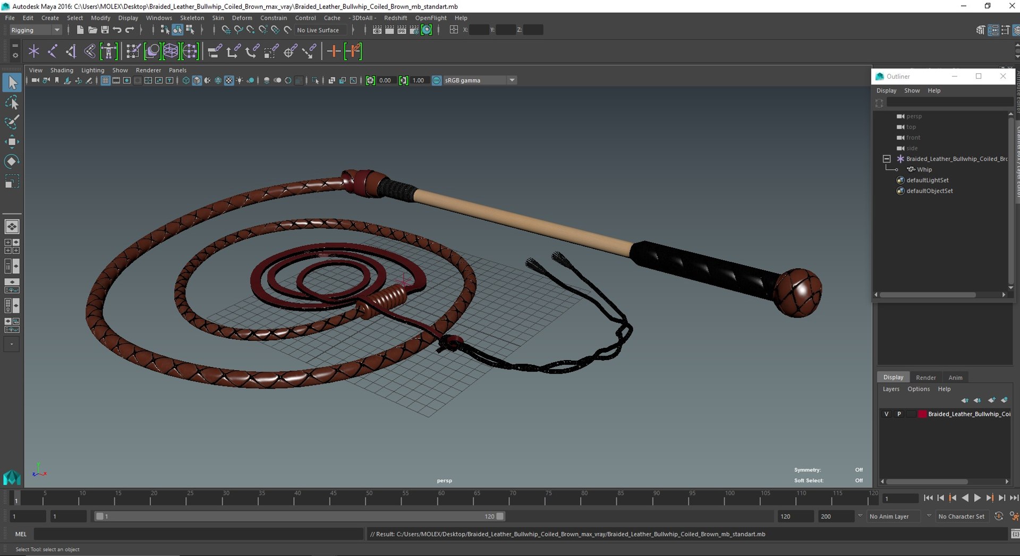Screen dimensions: 1020x556
Task: Open the sRGB gamma dropdown
Action: (480, 80)
